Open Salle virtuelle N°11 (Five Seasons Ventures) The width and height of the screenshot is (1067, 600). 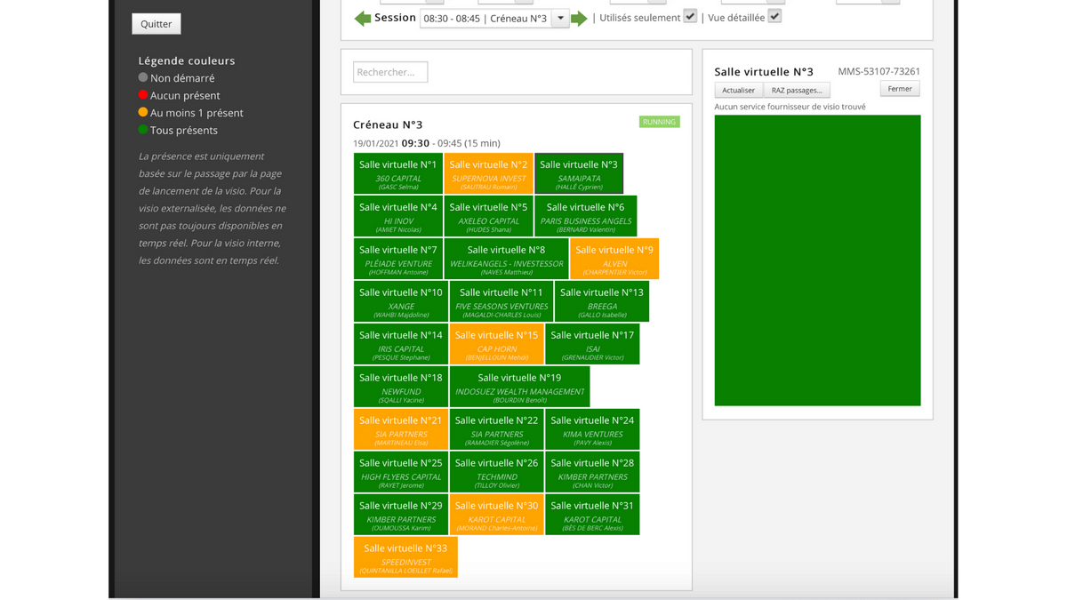point(501,301)
